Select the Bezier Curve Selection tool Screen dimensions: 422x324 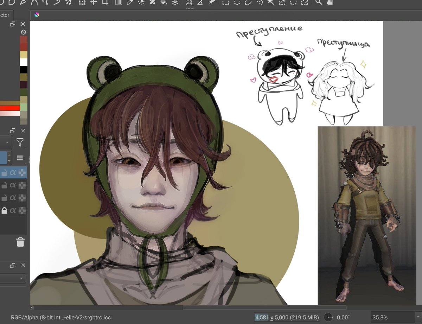(x=293, y=2)
